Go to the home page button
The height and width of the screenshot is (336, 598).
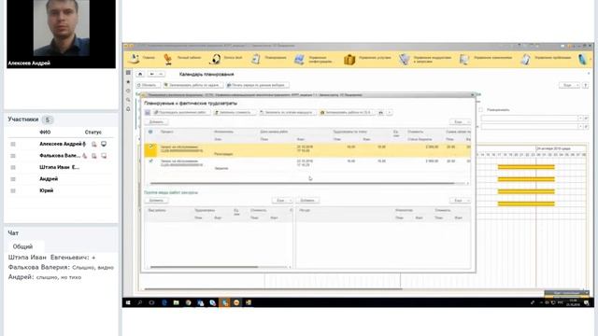140,74
